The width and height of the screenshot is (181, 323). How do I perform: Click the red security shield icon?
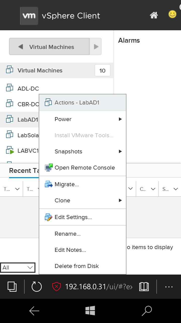(57, 287)
